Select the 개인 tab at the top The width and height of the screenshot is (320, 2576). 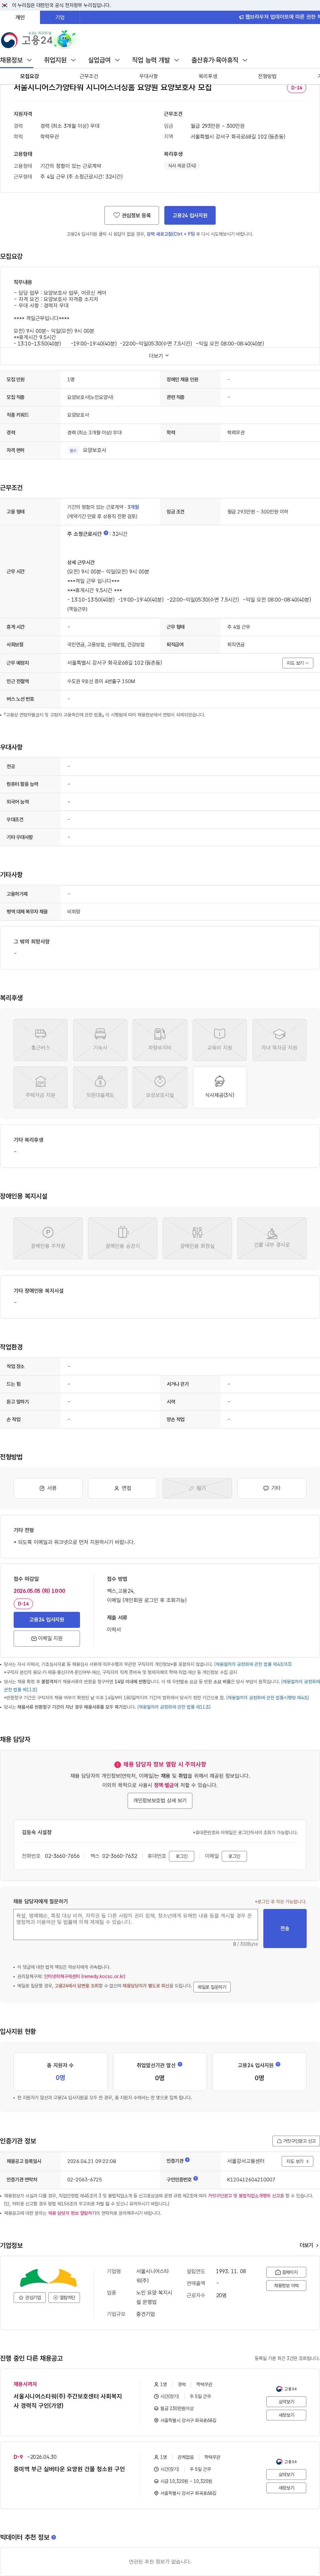tap(20, 17)
